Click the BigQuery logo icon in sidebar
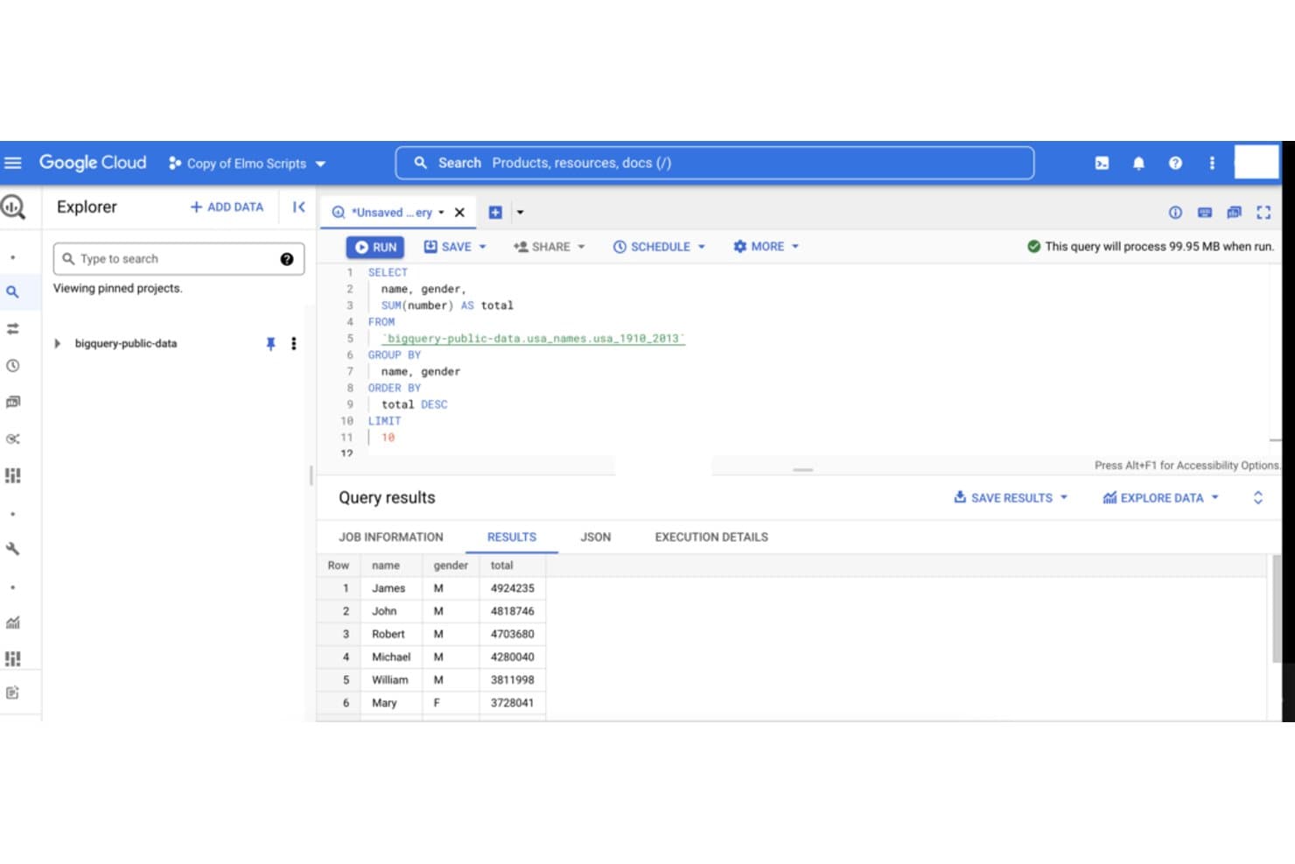 click(x=13, y=207)
